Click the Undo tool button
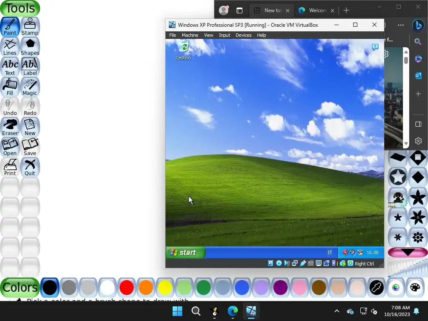The width and height of the screenshot is (428, 321). click(10, 107)
